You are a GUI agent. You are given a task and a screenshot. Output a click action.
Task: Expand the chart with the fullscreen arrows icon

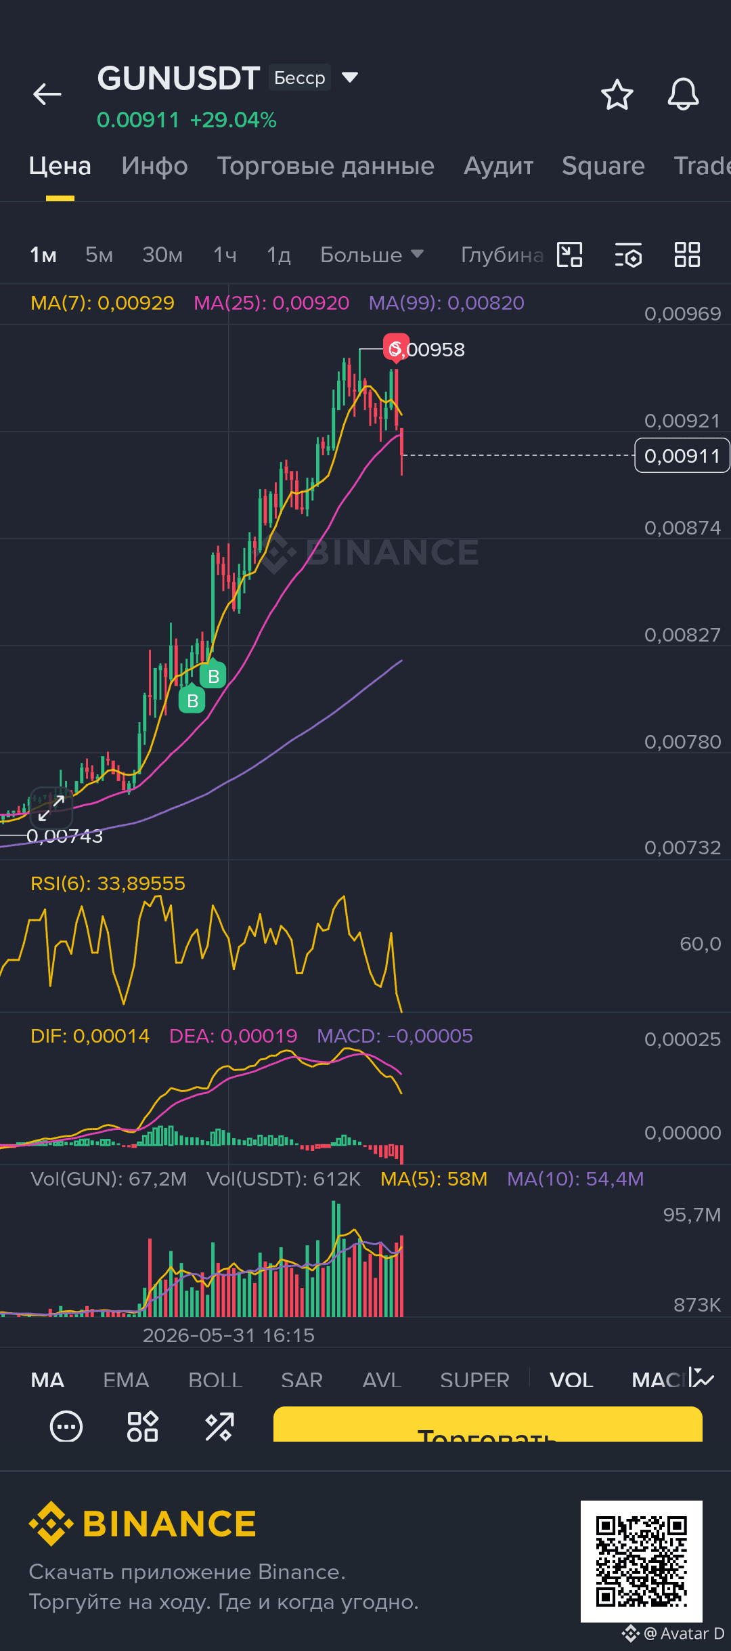pyautogui.click(x=51, y=808)
